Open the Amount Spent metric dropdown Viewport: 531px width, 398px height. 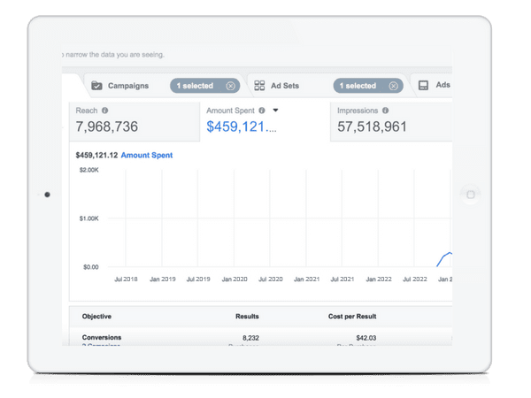(275, 111)
